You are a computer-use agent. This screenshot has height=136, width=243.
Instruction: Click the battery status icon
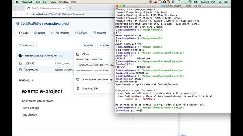[196, 2]
